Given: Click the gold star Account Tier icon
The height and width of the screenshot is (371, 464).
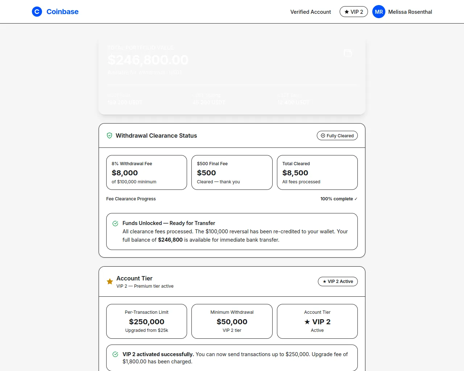Looking at the screenshot, I should coord(110,282).
